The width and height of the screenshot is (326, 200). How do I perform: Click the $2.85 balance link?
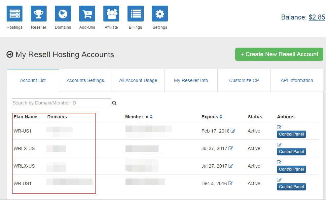tap(317, 17)
